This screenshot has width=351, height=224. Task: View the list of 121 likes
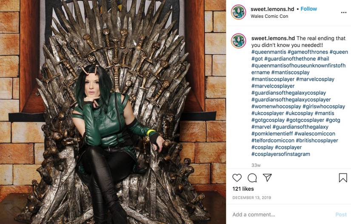coord(243,189)
